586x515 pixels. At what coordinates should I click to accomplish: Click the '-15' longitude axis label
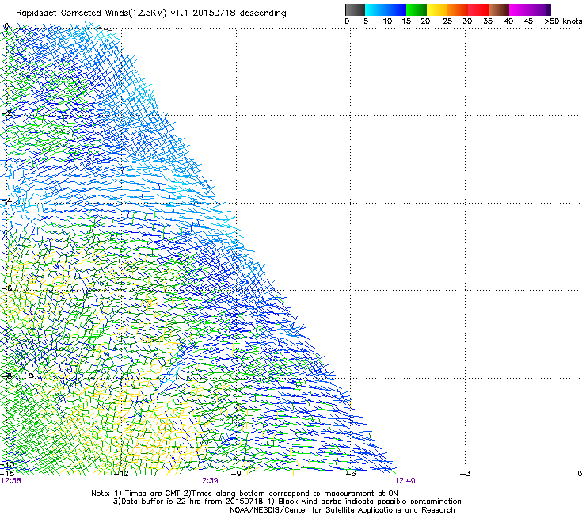pos(7,474)
